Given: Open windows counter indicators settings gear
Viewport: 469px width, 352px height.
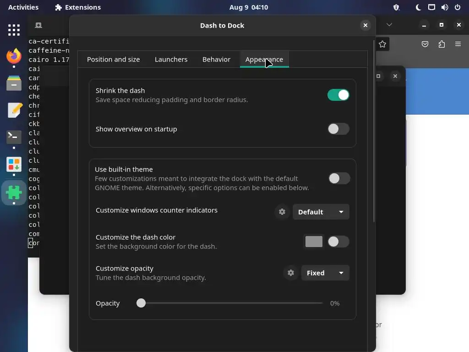Looking at the screenshot, I should [x=282, y=212].
